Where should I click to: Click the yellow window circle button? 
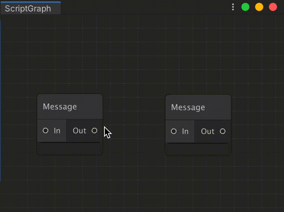(x=259, y=7)
